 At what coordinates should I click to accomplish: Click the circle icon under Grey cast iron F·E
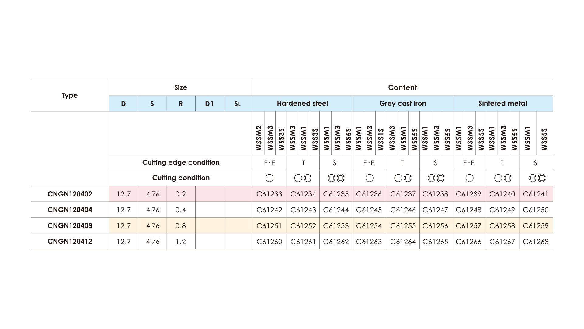coord(369,178)
